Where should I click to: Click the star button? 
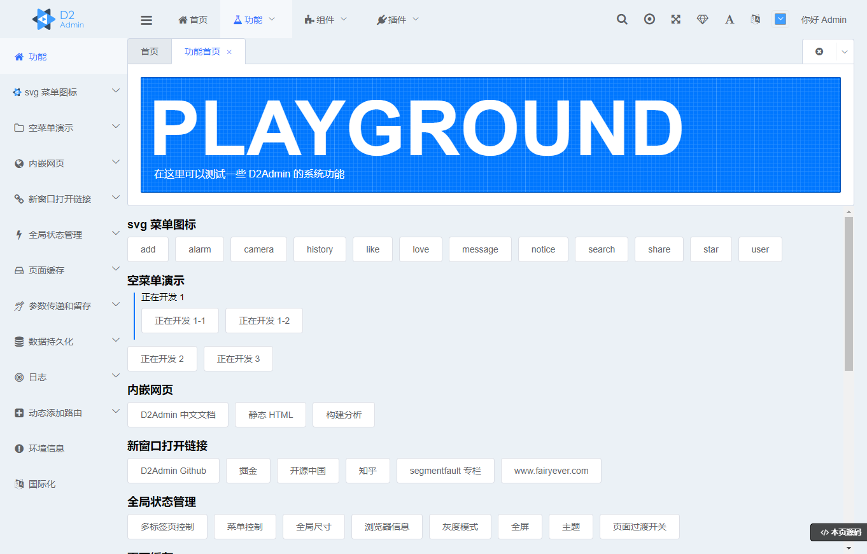711,249
